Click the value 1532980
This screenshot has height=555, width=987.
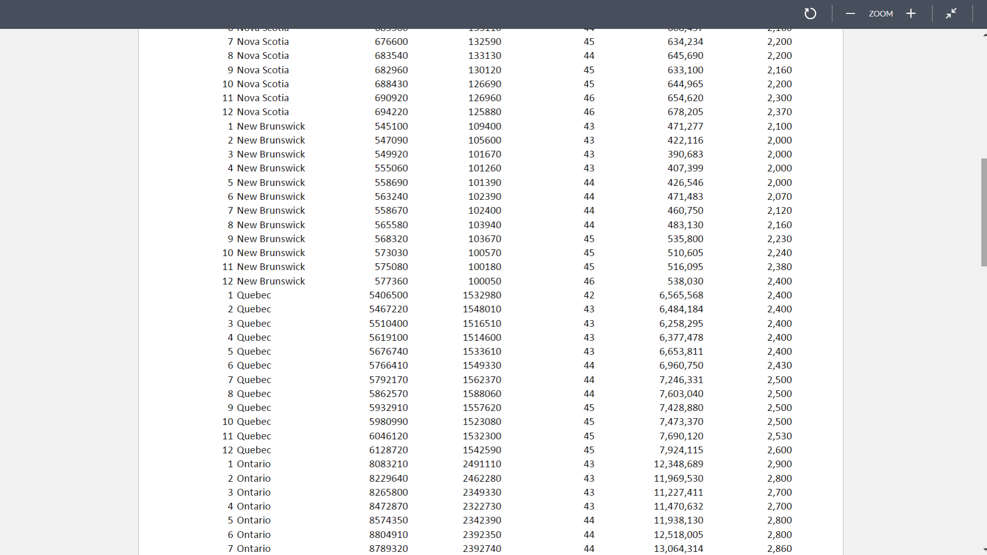(x=482, y=295)
